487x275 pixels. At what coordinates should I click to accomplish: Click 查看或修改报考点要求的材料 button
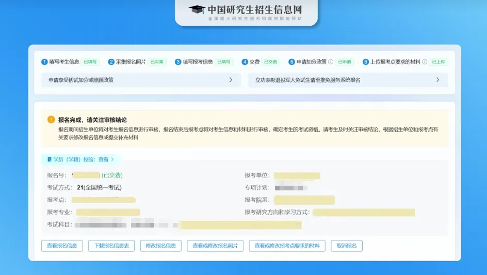click(287, 246)
